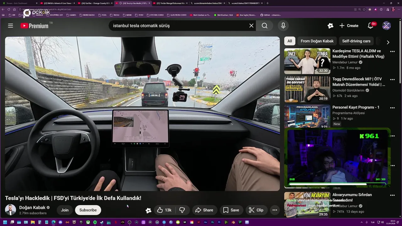Image resolution: width=402 pixels, height=226 pixels.
Task: Switch to Tirciler Mangal Buluşması tab
Action: [170, 3]
